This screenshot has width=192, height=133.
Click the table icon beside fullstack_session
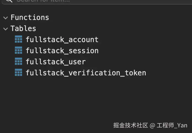pos(18,51)
